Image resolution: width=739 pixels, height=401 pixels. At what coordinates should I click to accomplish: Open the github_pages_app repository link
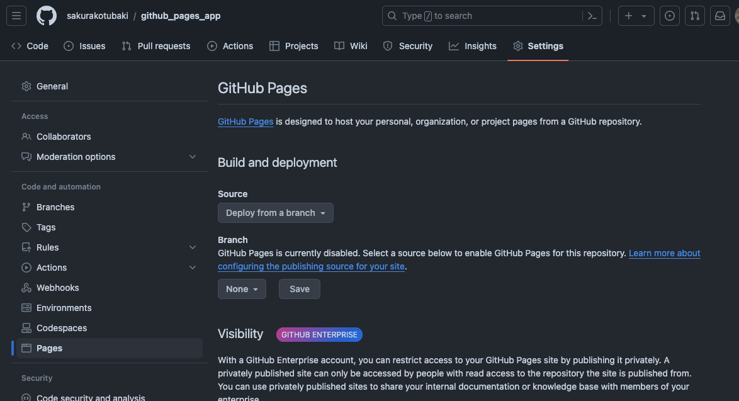click(x=181, y=16)
